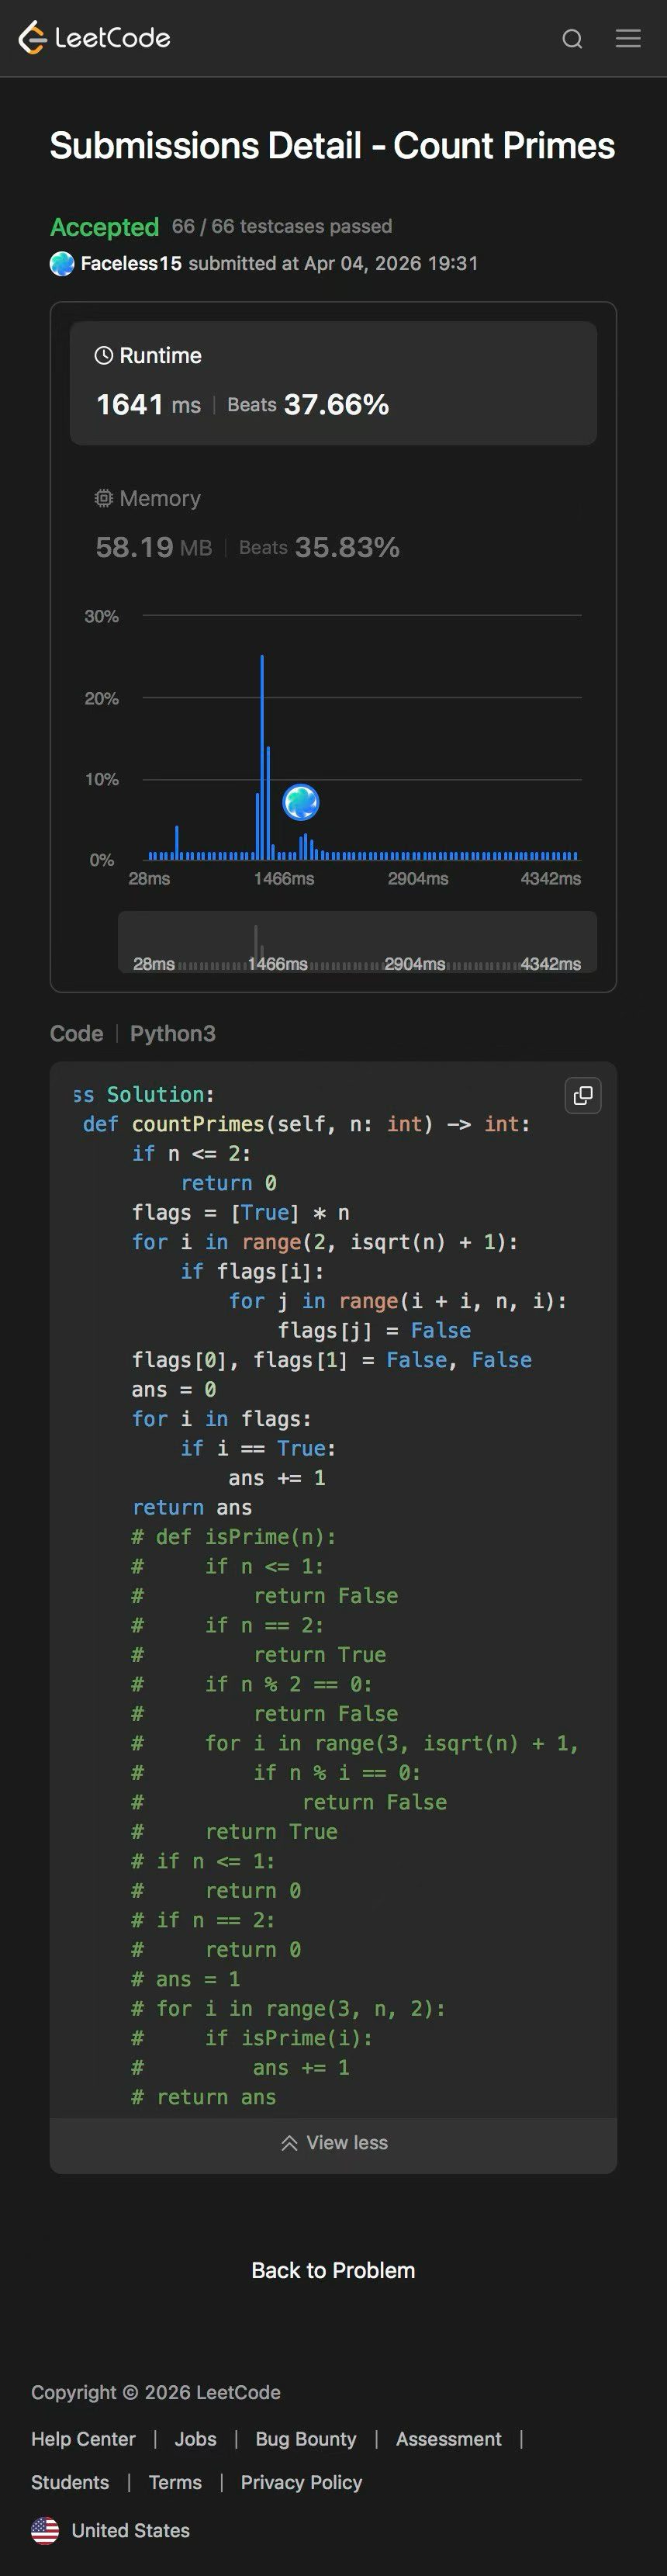Viewport: 667px width, 2576px height.
Task: Click the 'Accepted' status text
Action: 104,227
